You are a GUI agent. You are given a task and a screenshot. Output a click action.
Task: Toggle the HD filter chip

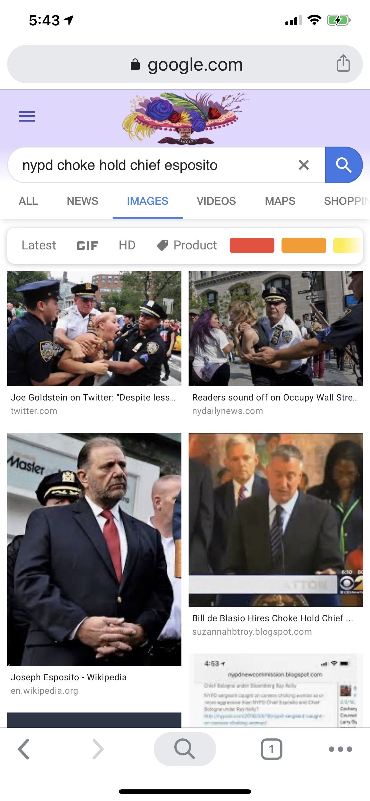127,245
